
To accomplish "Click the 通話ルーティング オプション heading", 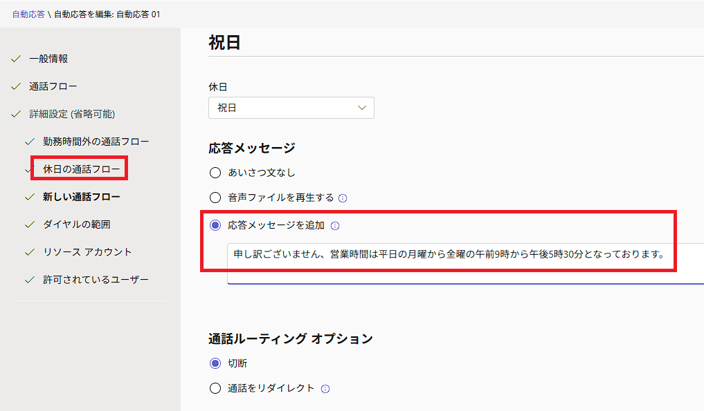I will [291, 338].
